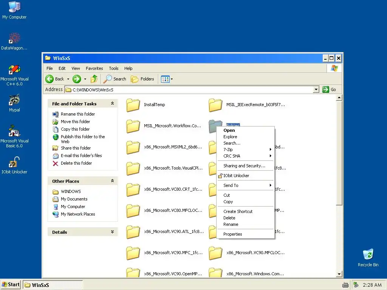The image size is (387, 290).
Task: Open the Tools menu
Action: click(113, 68)
